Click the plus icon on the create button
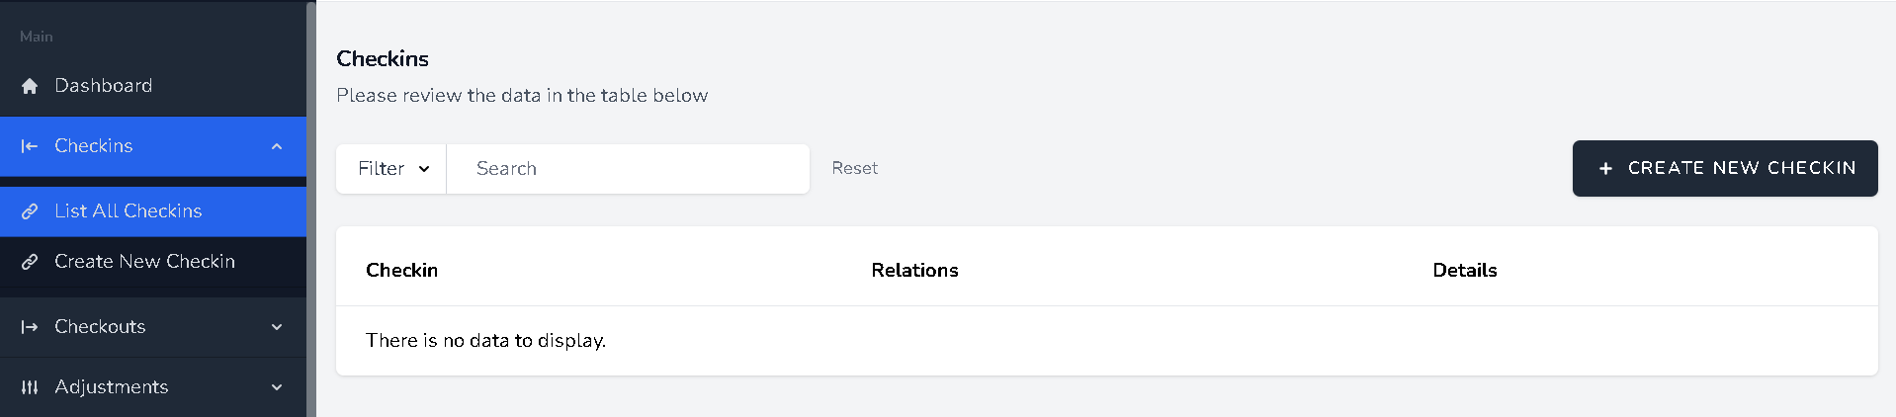Screen dimensions: 1896x417 click(1605, 169)
